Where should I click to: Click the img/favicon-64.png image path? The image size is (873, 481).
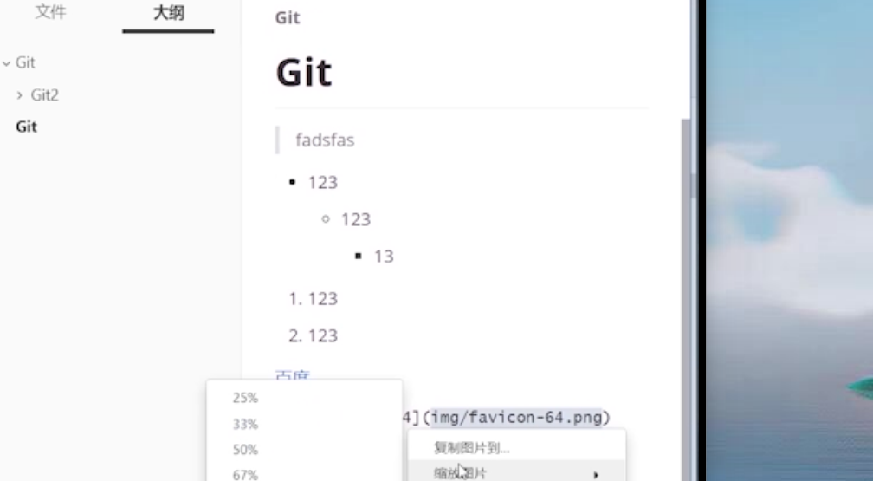tap(516, 418)
